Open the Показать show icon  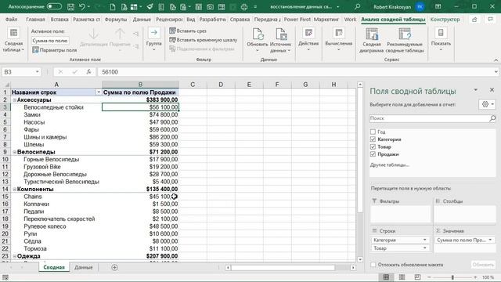tap(441, 33)
